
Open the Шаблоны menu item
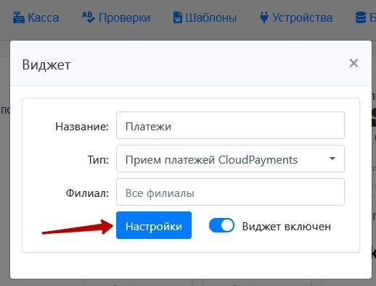[x=205, y=18]
